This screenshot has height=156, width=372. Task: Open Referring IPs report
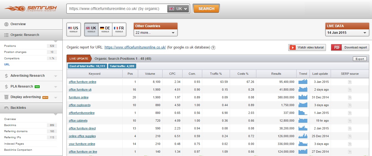pyautogui.click(x=12, y=137)
